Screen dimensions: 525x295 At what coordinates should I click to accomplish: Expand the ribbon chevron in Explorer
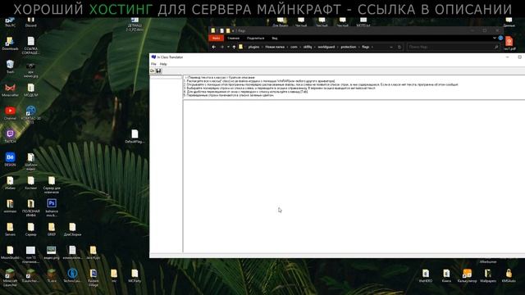pyautogui.click(x=495, y=39)
